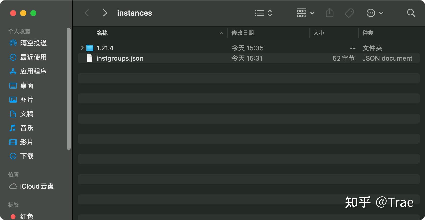Screen dimensions: 425x220
Task: Go forward with the right chevron
Action: (105, 13)
